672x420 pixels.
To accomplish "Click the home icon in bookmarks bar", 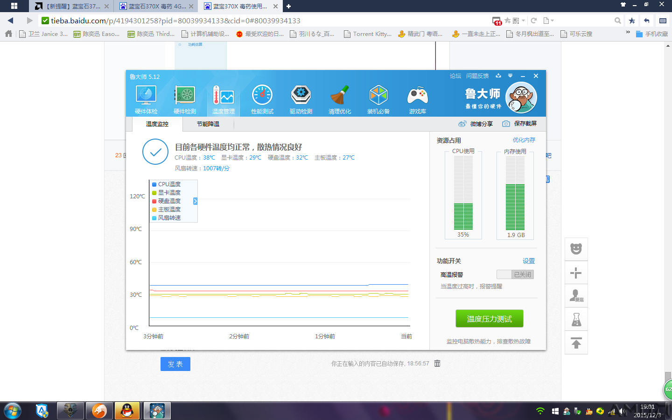I will coord(8,34).
